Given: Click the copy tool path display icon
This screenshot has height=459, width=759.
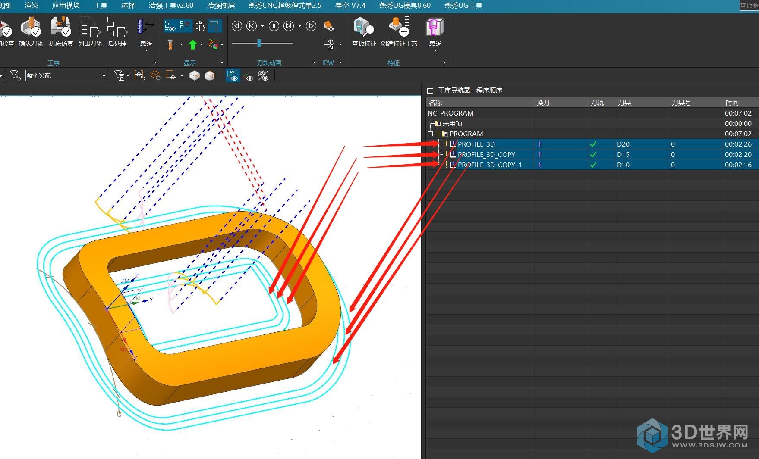Looking at the screenshot, I should tap(199, 26).
